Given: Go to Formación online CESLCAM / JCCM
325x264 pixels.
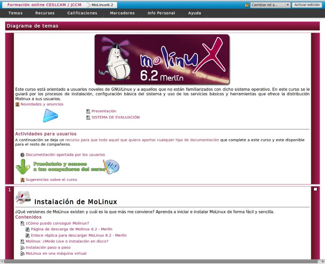Looking at the screenshot, I should [x=44, y=5].
